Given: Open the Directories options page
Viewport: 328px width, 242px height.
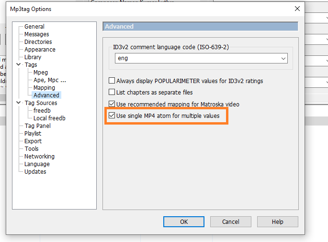Looking at the screenshot, I should coord(38,42).
